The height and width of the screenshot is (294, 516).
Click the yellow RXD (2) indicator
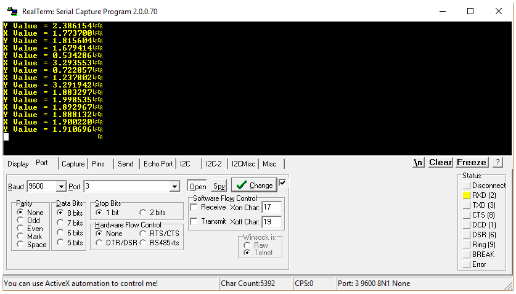click(x=467, y=195)
